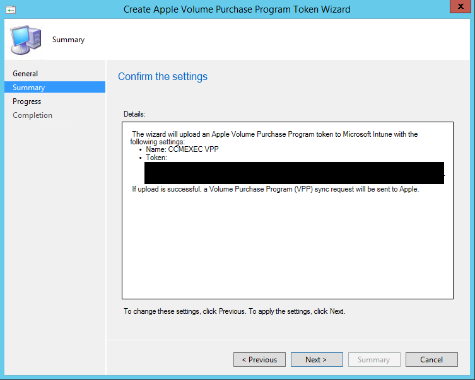Go to Progress step in sidebar

(26, 101)
